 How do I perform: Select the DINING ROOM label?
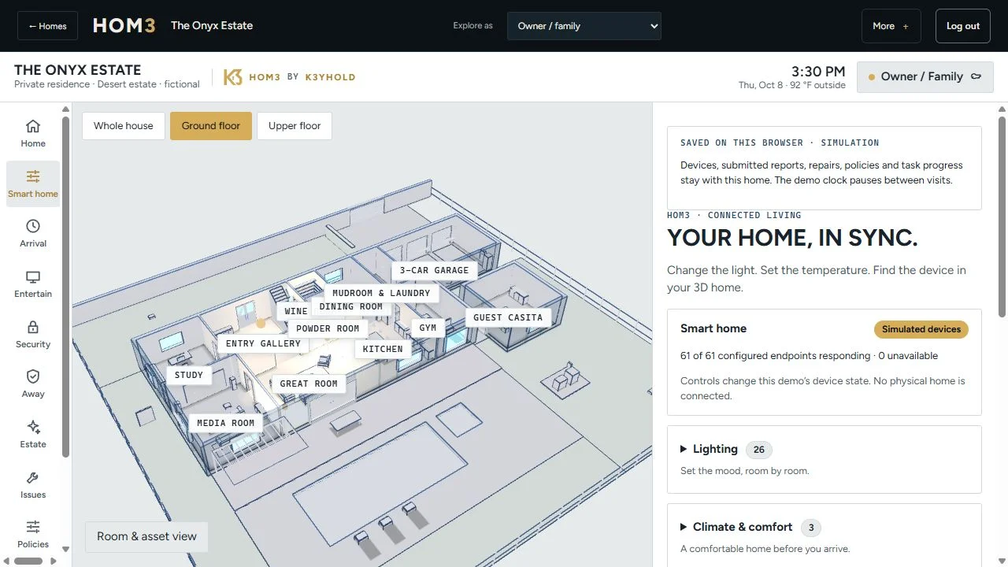coord(350,307)
